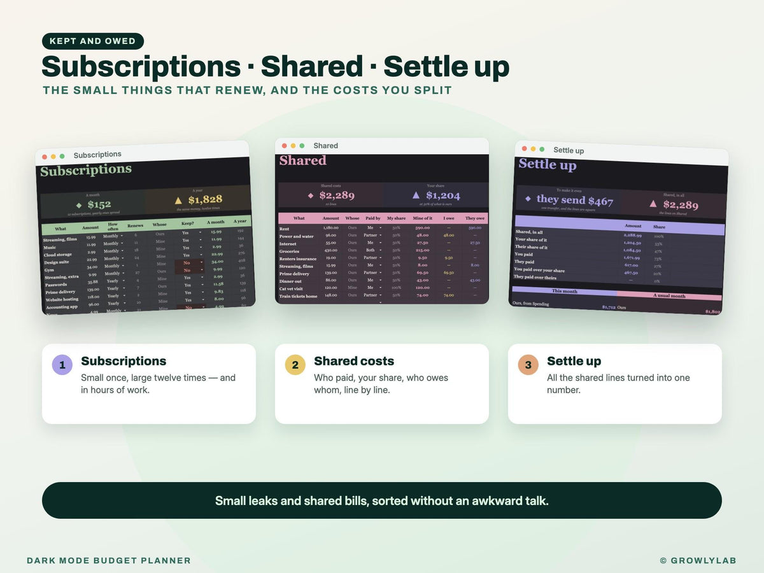Click the yellow triangle icon beside $1,828

(x=178, y=200)
